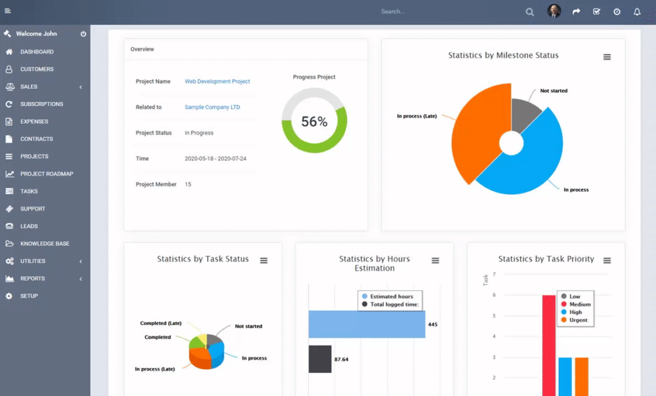The height and width of the screenshot is (396, 656).
Task: Click the 56% project progress donut
Action: point(314,121)
